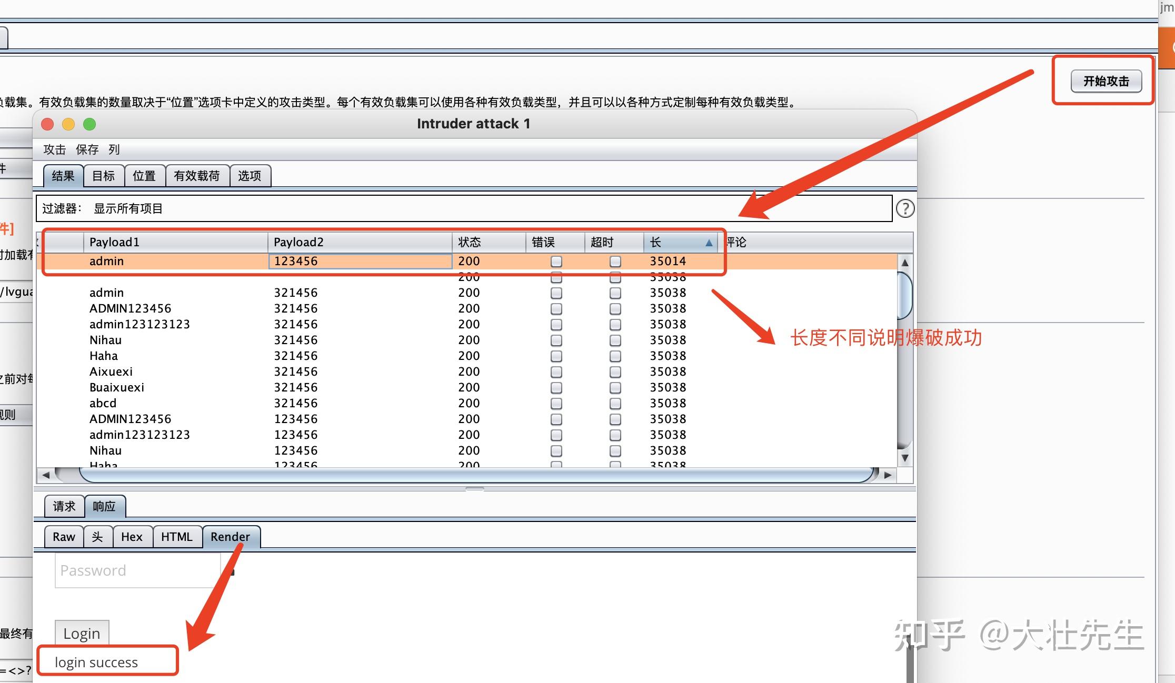Sort by the 评论 column header

[815, 242]
